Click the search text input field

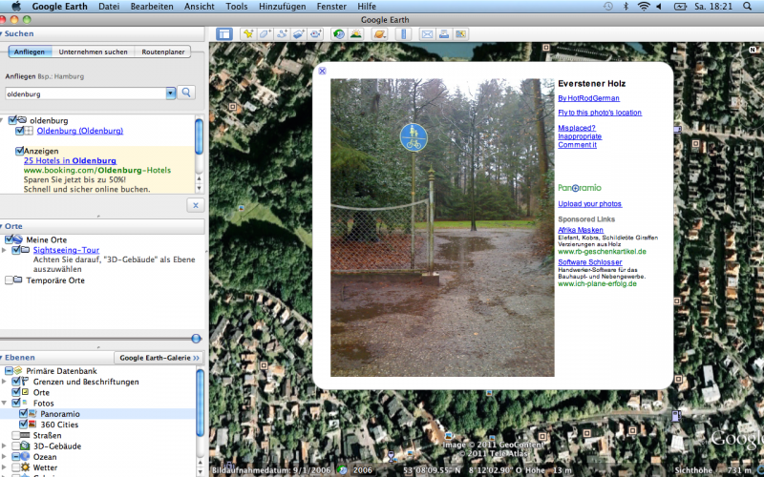[84, 93]
